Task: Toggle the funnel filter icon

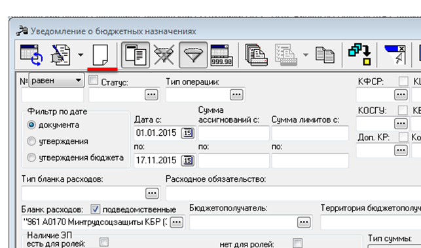Action: [x=193, y=55]
